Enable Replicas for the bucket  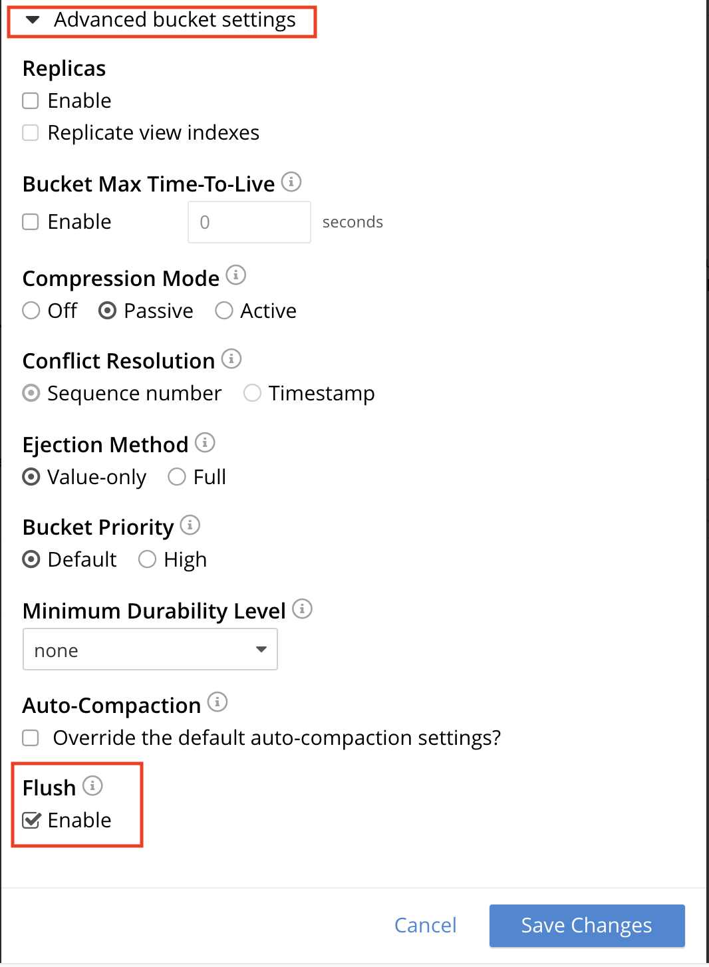(30, 100)
